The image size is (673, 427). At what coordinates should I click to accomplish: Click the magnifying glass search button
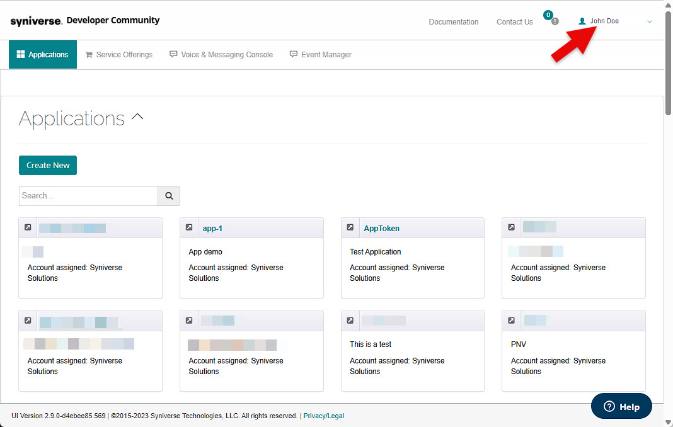(169, 196)
